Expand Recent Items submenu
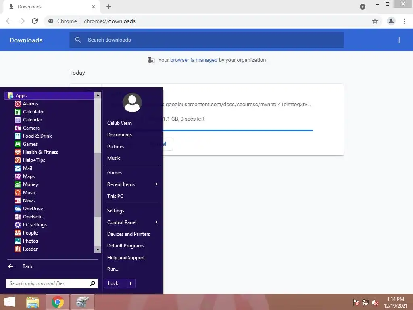Viewport: 413px width, 310px height. coord(132,184)
